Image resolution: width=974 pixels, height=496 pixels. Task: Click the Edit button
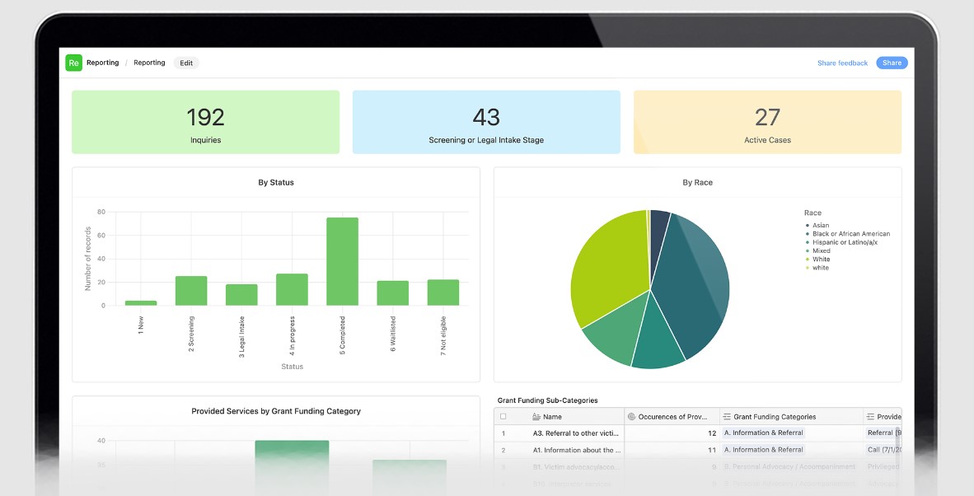coord(186,63)
